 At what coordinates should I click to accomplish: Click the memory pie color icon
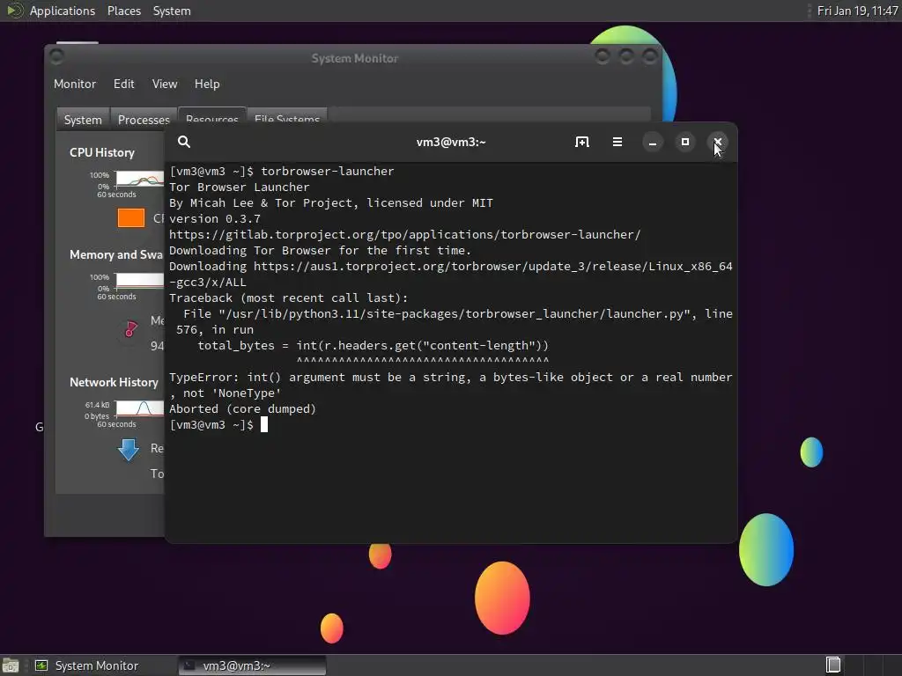[x=131, y=328]
